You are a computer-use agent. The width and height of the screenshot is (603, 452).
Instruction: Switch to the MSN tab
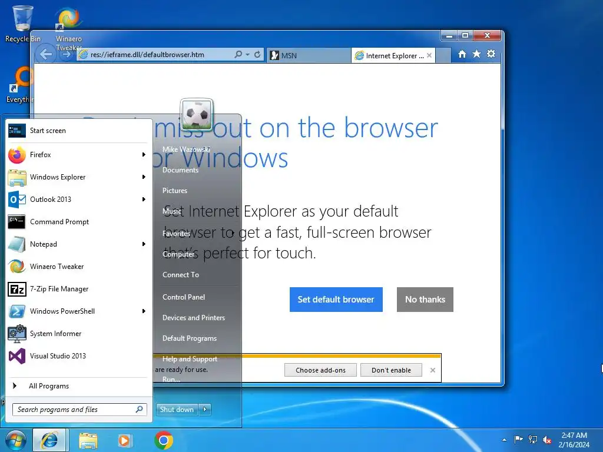click(309, 56)
